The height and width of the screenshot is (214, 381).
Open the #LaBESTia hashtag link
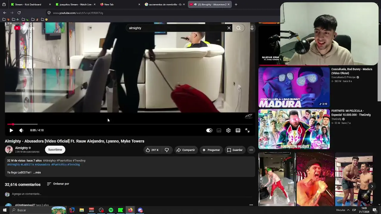click(x=27, y=164)
